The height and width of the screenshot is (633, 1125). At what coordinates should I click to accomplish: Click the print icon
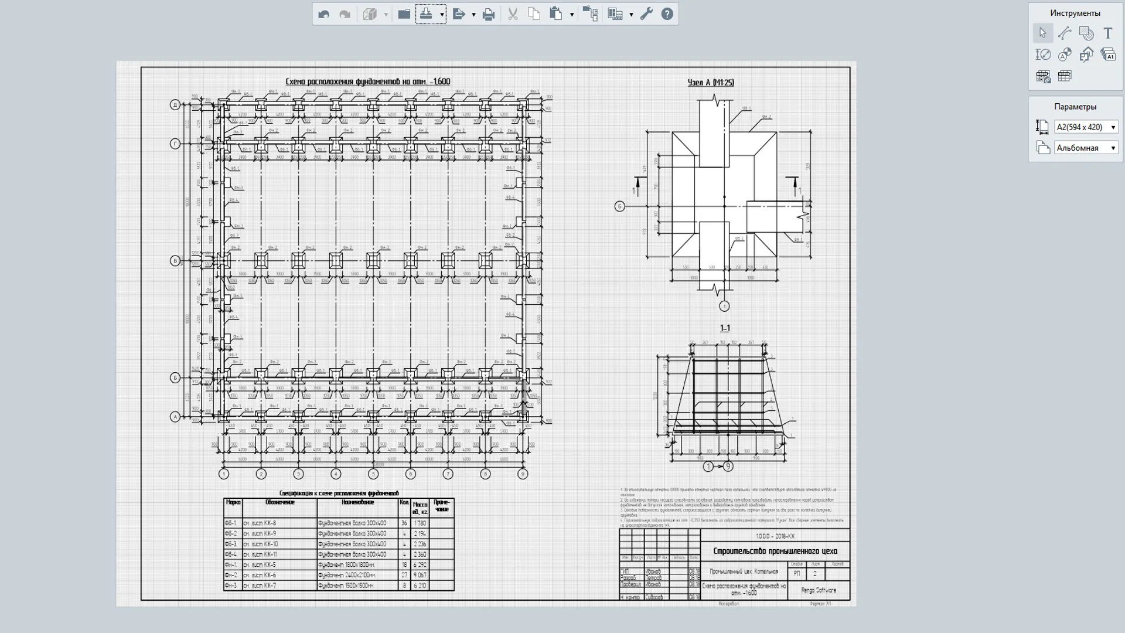[x=488, y=14]
